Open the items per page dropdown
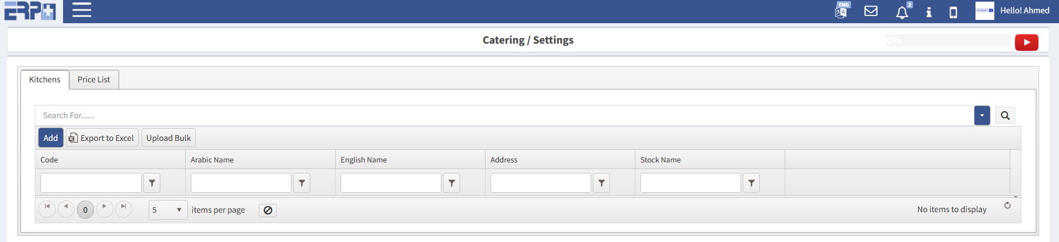Viewport: 1059px width, 242px height. [x=168, y=210]
